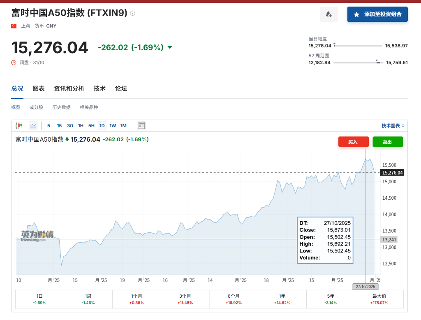
Task: Expand 技术图表 via its arrow link
Action: click(393, 126)
